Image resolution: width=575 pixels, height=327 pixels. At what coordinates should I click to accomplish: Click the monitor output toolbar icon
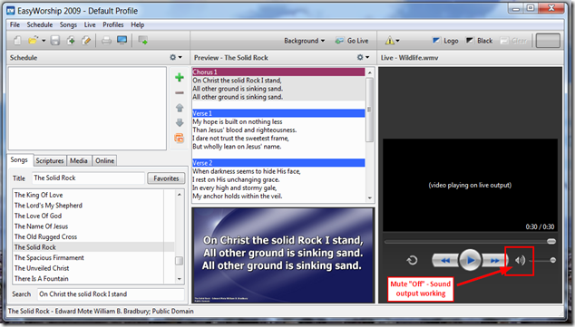coord(122,40)
